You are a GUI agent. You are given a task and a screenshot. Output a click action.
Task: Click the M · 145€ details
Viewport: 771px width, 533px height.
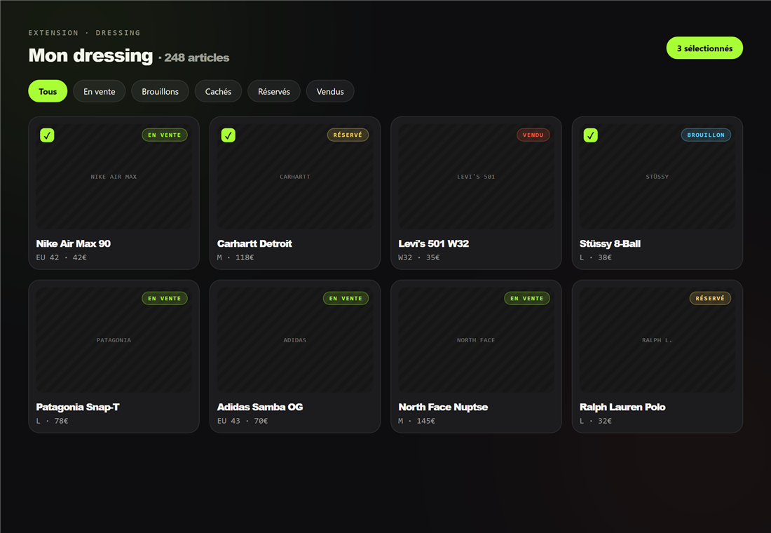pos(416,421)
